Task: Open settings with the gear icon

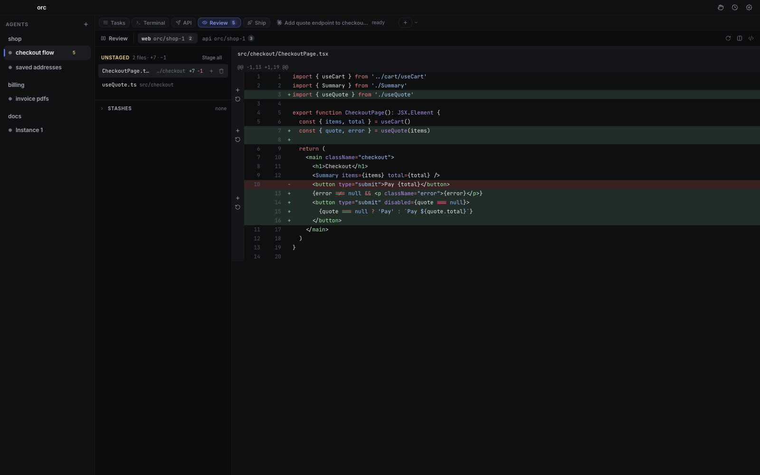Action: tap(749, 8)
